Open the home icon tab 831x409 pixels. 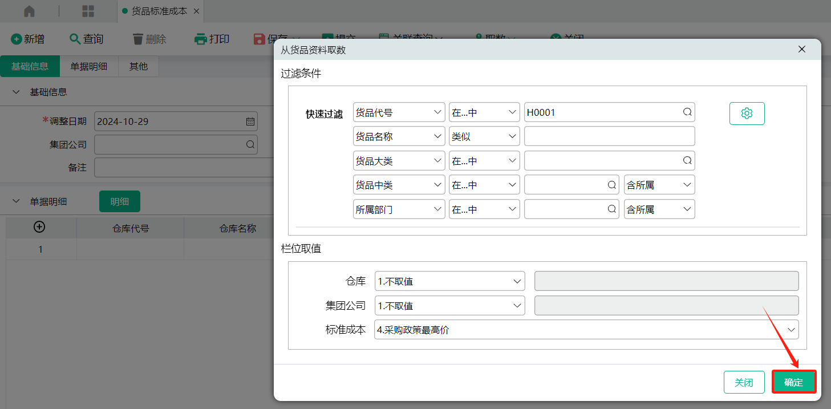(x=29, y=11)
